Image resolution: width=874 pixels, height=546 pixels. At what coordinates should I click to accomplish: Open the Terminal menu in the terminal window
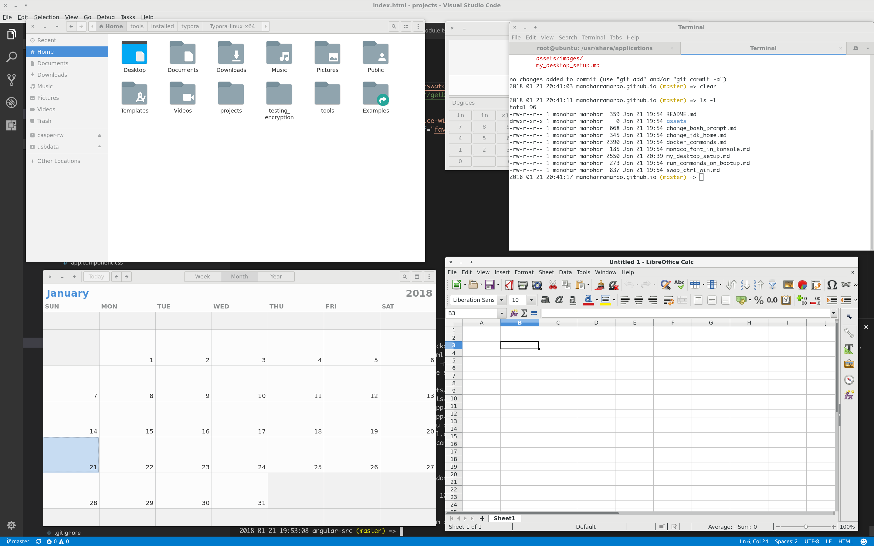coord(593,38)
